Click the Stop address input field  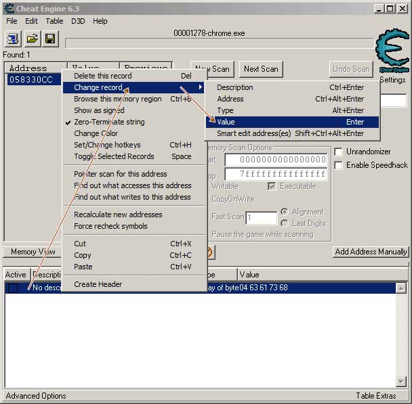[x=276, y=174]
